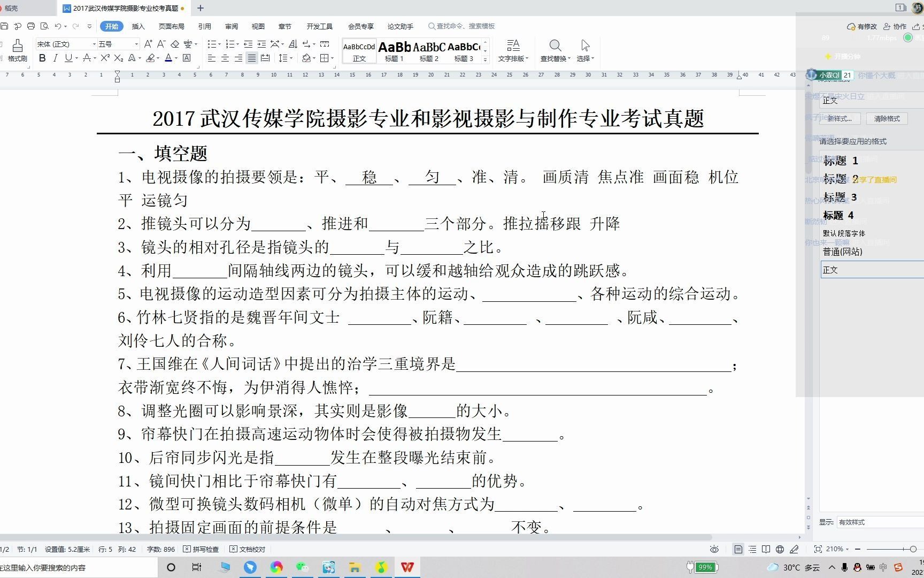Decrease font size with the A- icon
This screenshot has width=924, height=578.
coord(161,44)
